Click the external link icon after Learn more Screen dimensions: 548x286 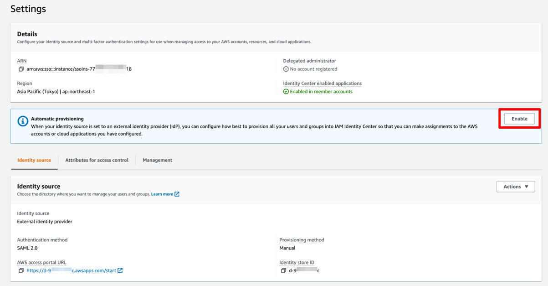pyautogui.click(x=177, y=194)
